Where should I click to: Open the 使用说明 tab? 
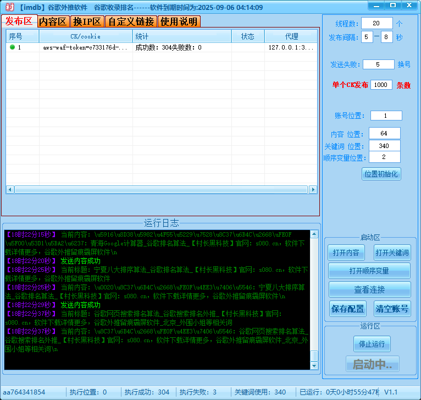[x=179, y=21]
